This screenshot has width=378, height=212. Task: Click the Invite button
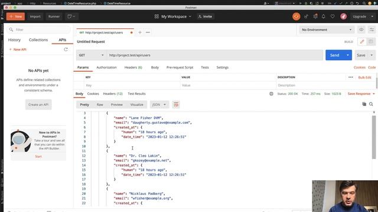(x=205, y=16)
